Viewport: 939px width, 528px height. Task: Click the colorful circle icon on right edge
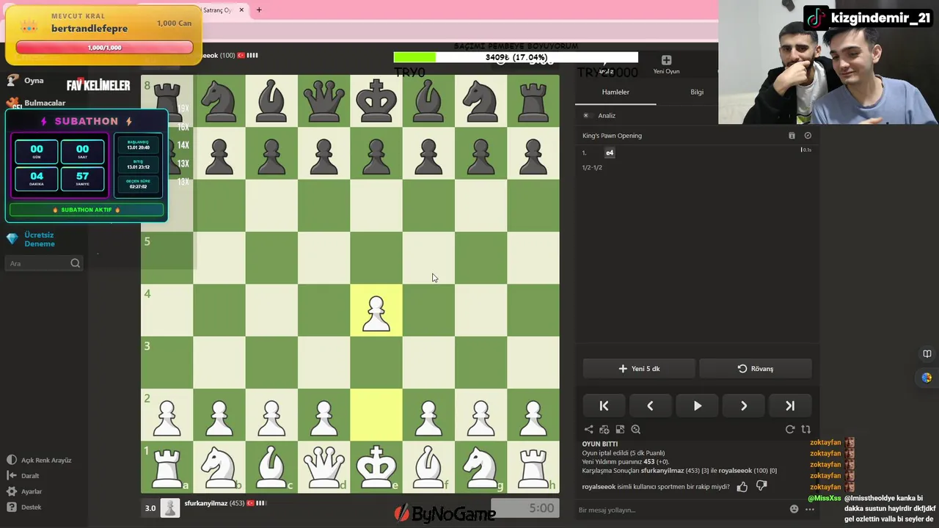point(927,378)
